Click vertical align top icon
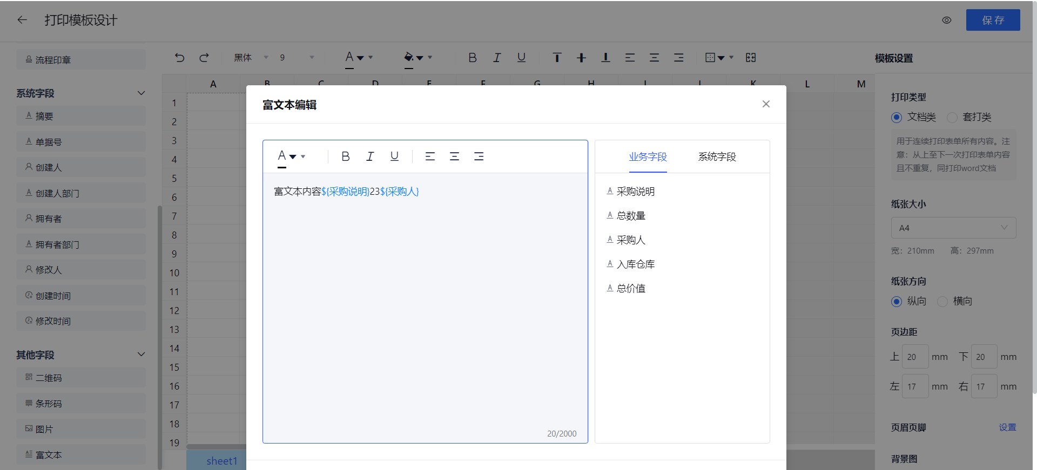This screenshot has height=470, width=1037. [x=557, y=57]
